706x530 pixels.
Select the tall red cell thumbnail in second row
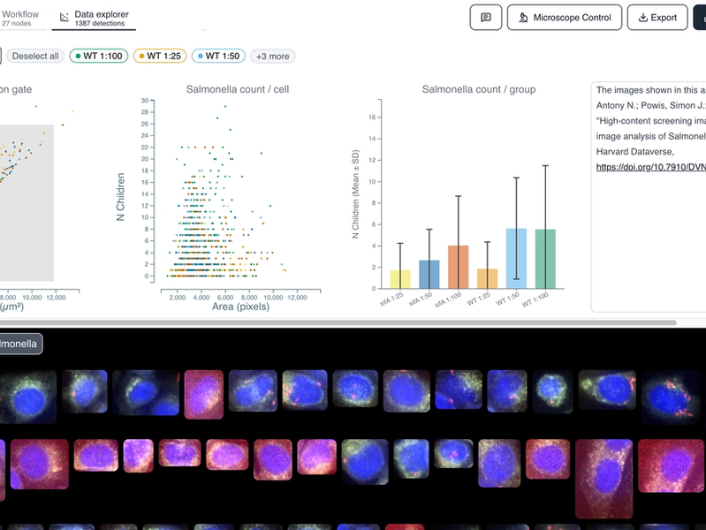tap(604, 479)
